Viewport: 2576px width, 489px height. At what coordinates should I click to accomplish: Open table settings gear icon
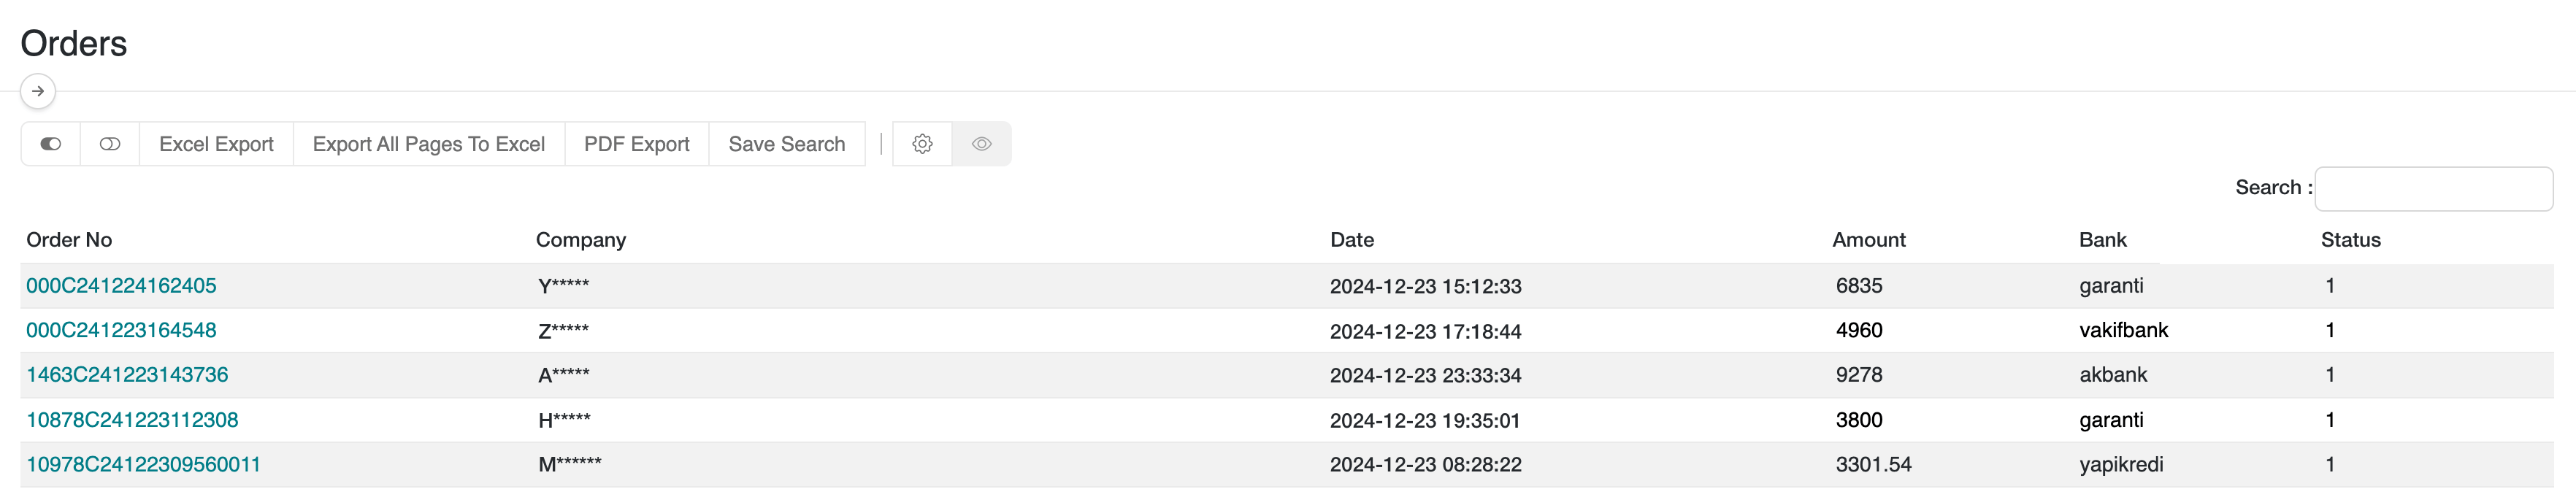tap(922, 144)
